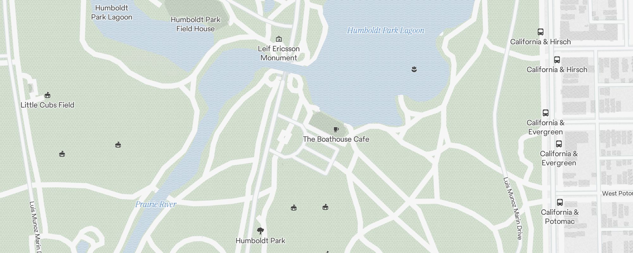Click the Humboldt Park tree icon
Image resolution: width=633 pixels, height=253 pixels.
pos(260,231)
